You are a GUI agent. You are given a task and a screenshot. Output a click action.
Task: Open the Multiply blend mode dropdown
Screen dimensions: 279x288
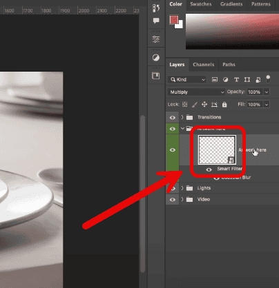pyautogui.click(x=196, y=92)
